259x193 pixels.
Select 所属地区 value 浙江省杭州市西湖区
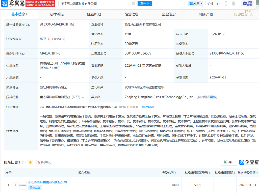coord(53,87)
